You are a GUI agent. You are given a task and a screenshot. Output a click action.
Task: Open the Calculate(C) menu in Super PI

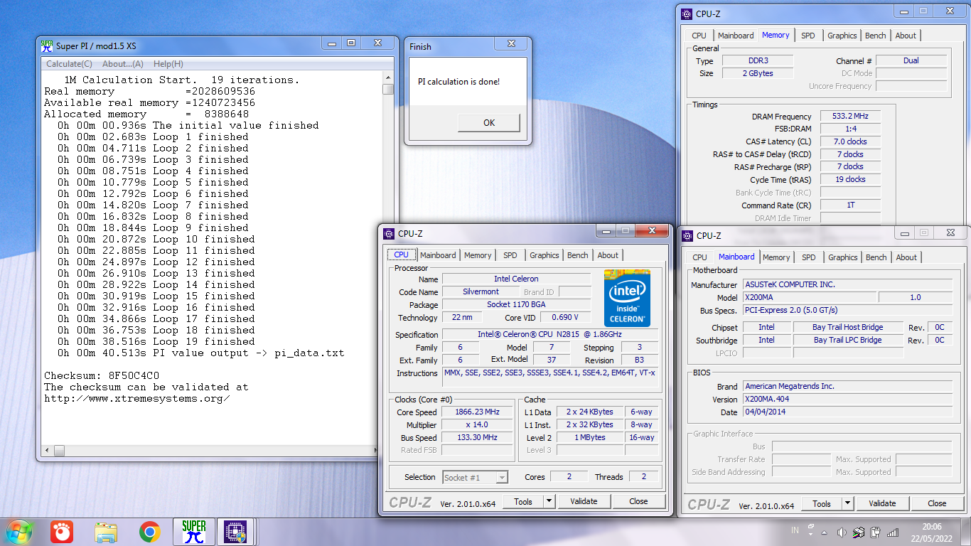(x=69, y=64)
